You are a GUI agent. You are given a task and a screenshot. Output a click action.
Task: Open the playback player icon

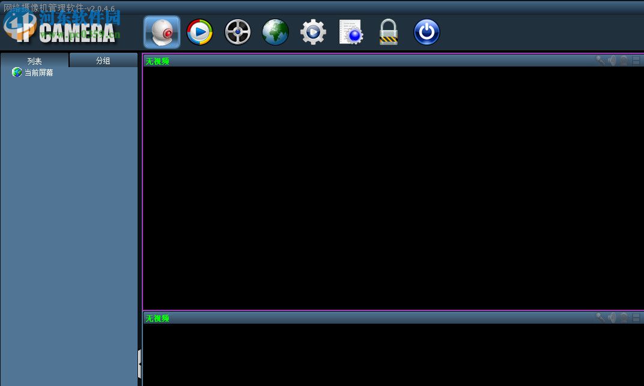point(199,31)
